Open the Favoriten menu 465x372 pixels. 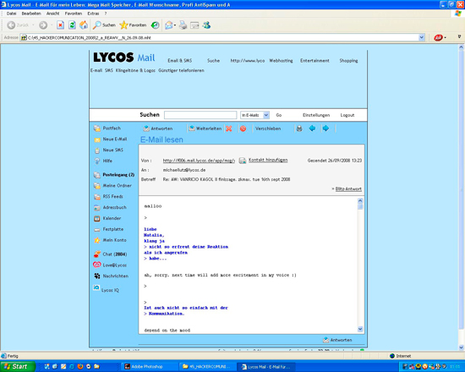(x=74, y=14)
